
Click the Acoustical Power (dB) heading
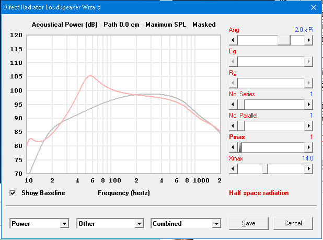(x=64, y=25)
